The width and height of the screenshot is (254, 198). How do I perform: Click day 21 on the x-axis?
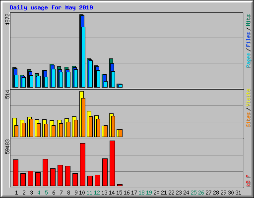tap(164, 193)
